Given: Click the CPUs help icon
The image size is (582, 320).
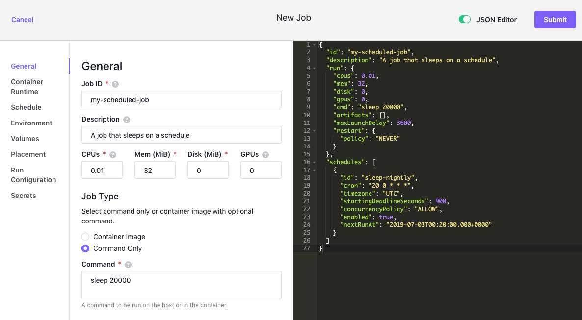Looking at the screenshot, I should pyautogui.click(x=113, y=155).
